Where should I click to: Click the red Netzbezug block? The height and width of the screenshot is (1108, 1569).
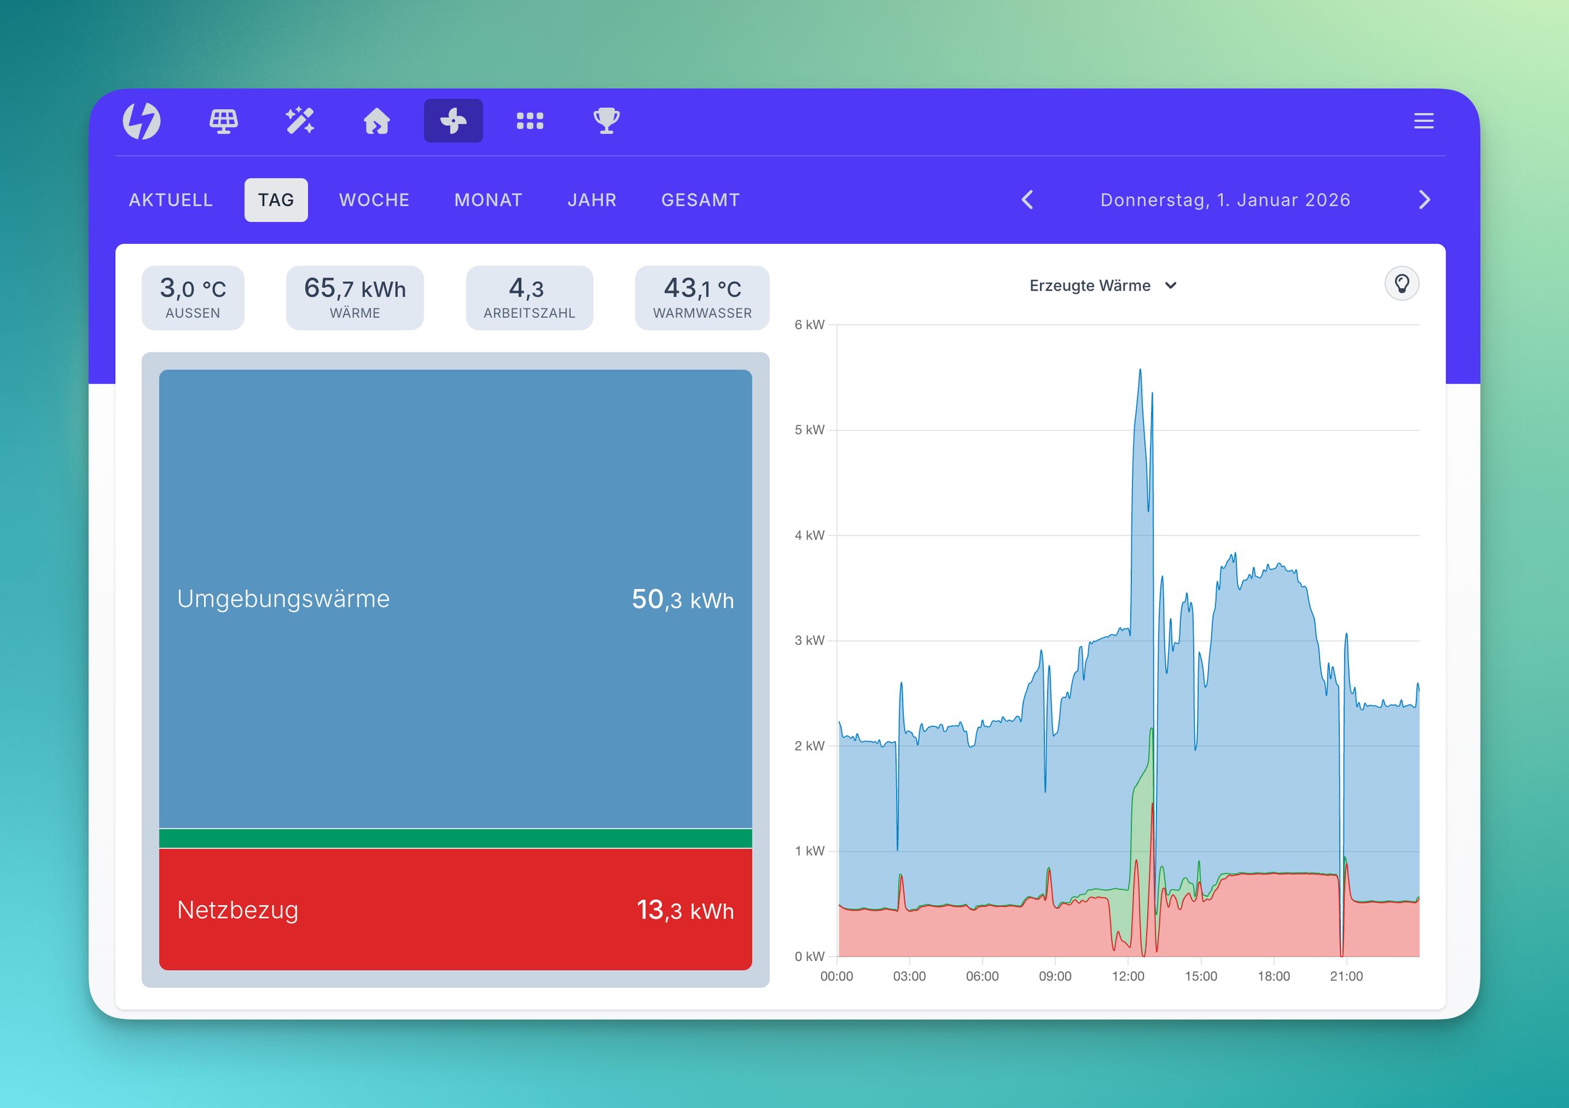(x=455, y=909)
